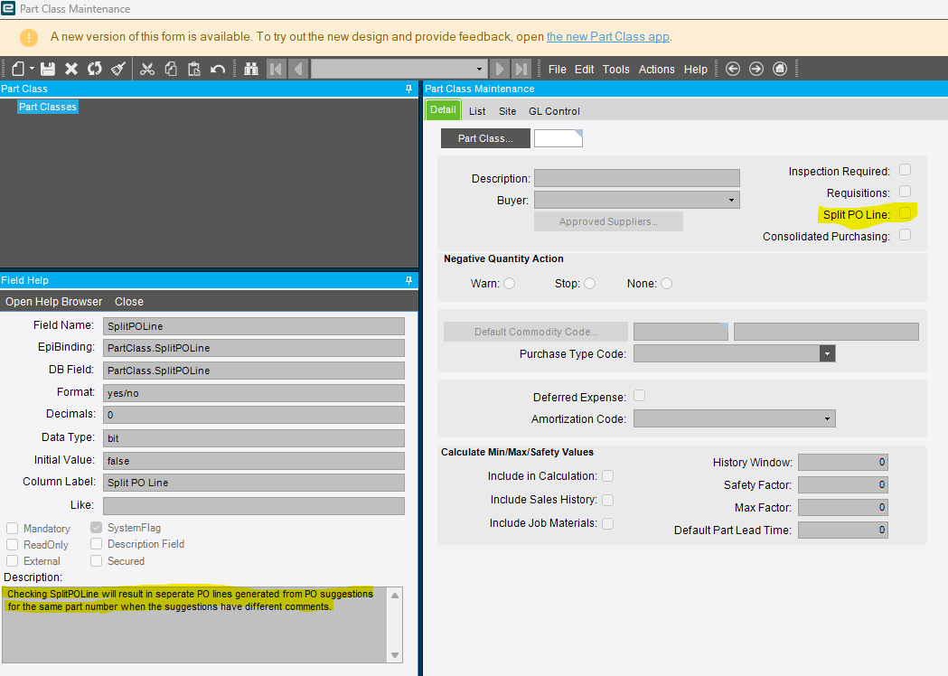This screenshot has width=948, height=676.
Task: Click Open Help Browser in Field Help
Action: pos(54,302)
